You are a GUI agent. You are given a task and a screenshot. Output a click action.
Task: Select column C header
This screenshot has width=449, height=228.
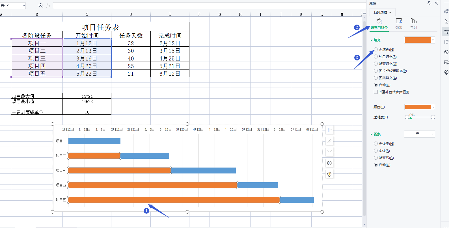[x=87, y=14]
